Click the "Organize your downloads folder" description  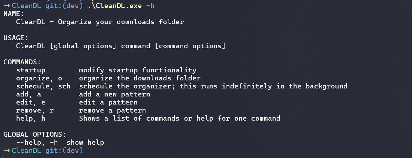coord(121,22)
